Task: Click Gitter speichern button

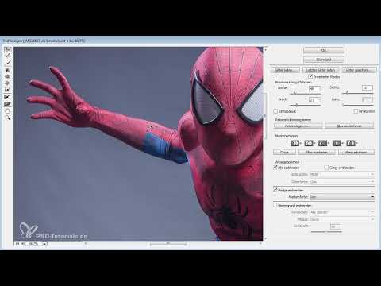Action: pyautogui.click(x=360, y=70)
